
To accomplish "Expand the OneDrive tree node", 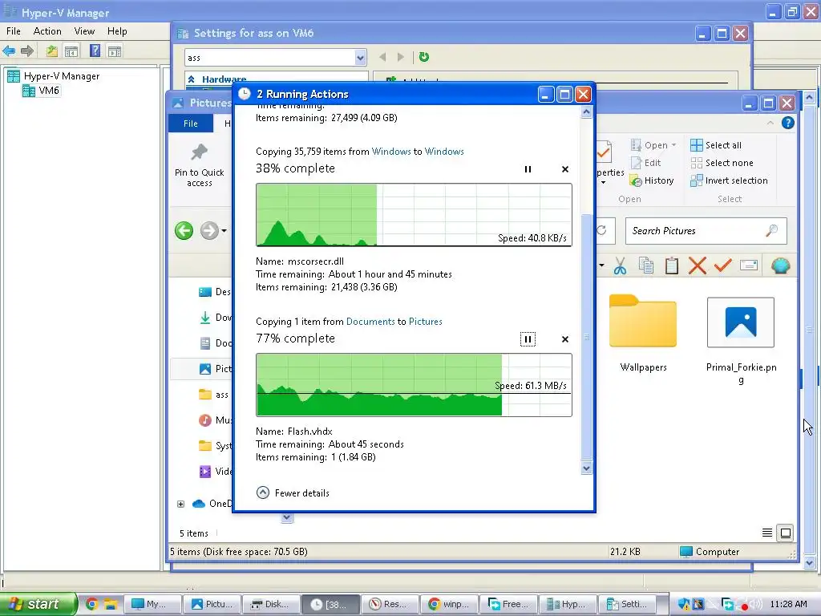I will tap(180, 504).
